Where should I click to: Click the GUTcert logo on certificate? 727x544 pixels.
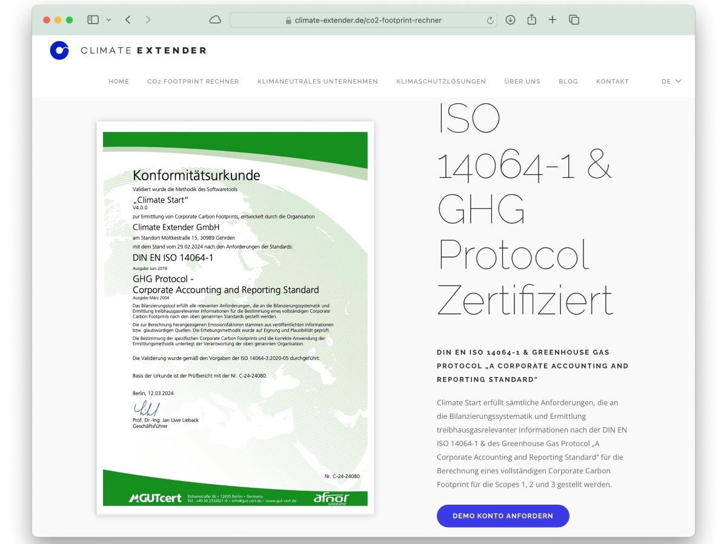[155, 498]
